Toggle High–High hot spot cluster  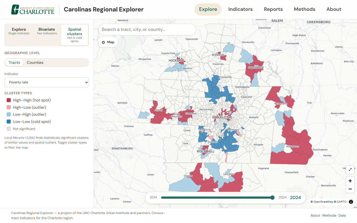[29, 100]
